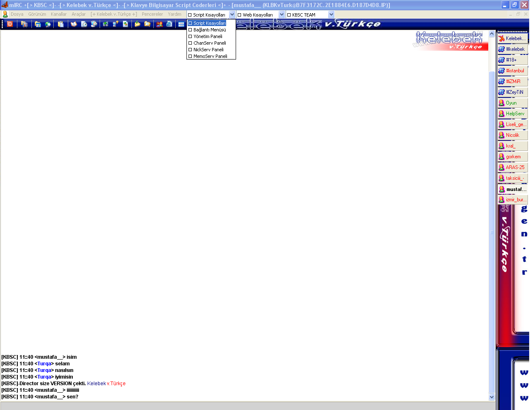Click the "Kelebek v.Türkçe" text in the VERSION line
Image resolution: width=530 pixels, height=410 pixels.
106,384
